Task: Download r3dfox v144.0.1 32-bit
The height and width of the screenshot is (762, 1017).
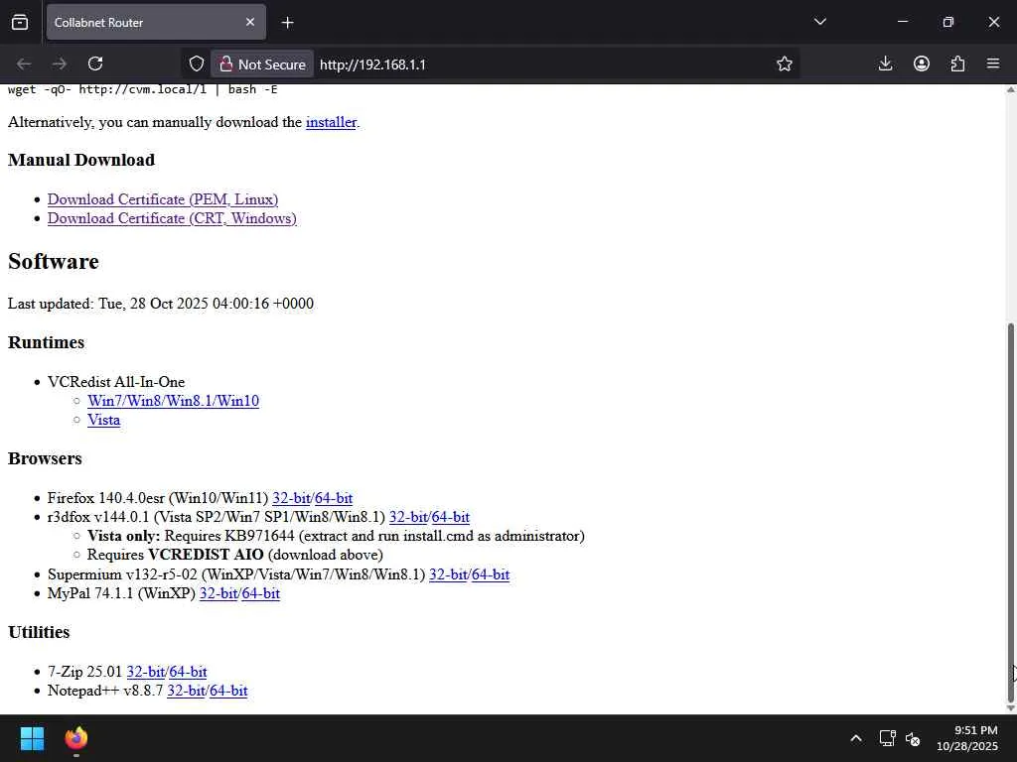Action: tap(408, 517)
